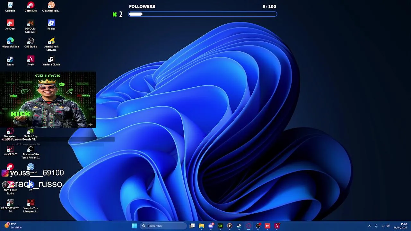411x231 pixels.
Task: Open the Windows Start menu
Action: coord(135,226)
